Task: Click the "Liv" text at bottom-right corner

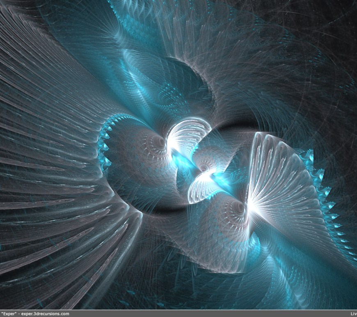Action: pos(353,314)
